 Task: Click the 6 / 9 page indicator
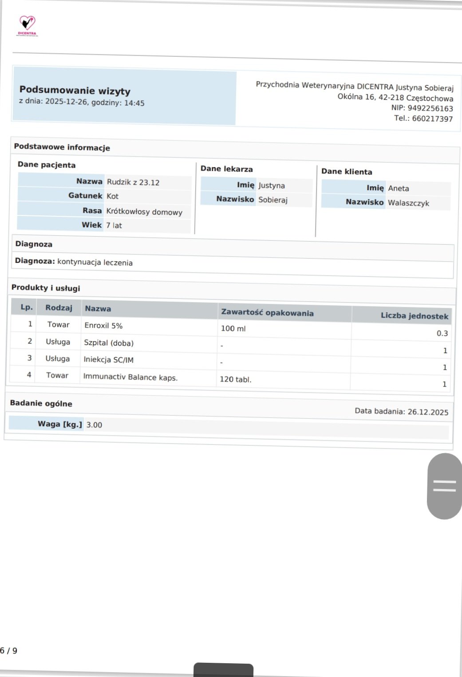[9, 650]
